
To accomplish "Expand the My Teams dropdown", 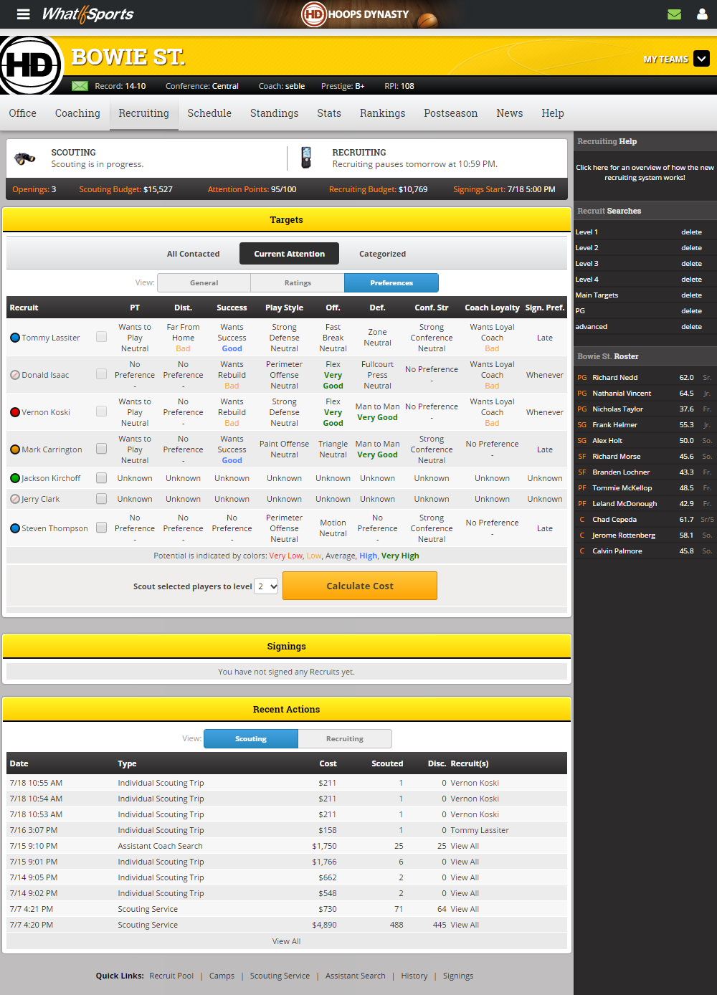I will pyautogui.click(x=701, y=59).
